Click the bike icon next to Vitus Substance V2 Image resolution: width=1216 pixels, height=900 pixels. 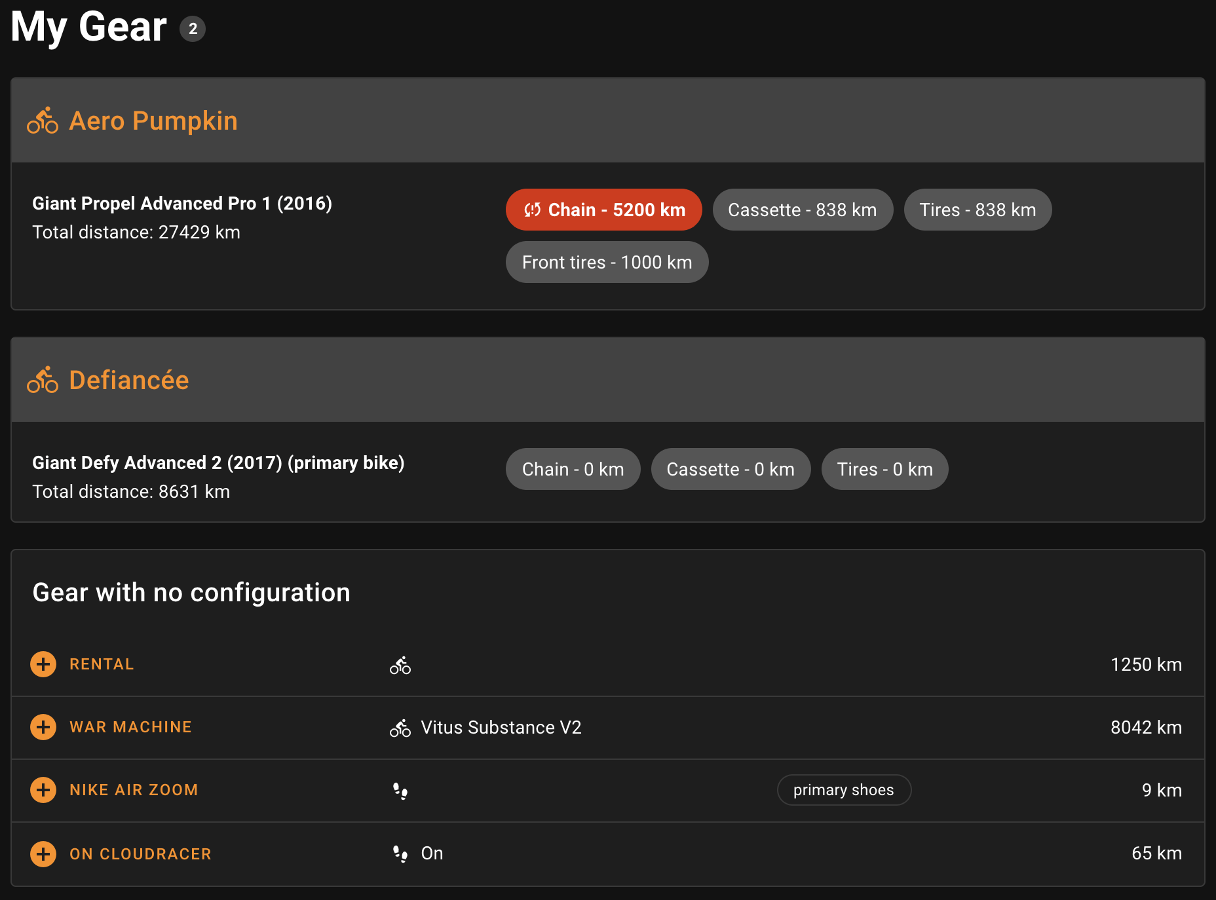tap(400, 728)
